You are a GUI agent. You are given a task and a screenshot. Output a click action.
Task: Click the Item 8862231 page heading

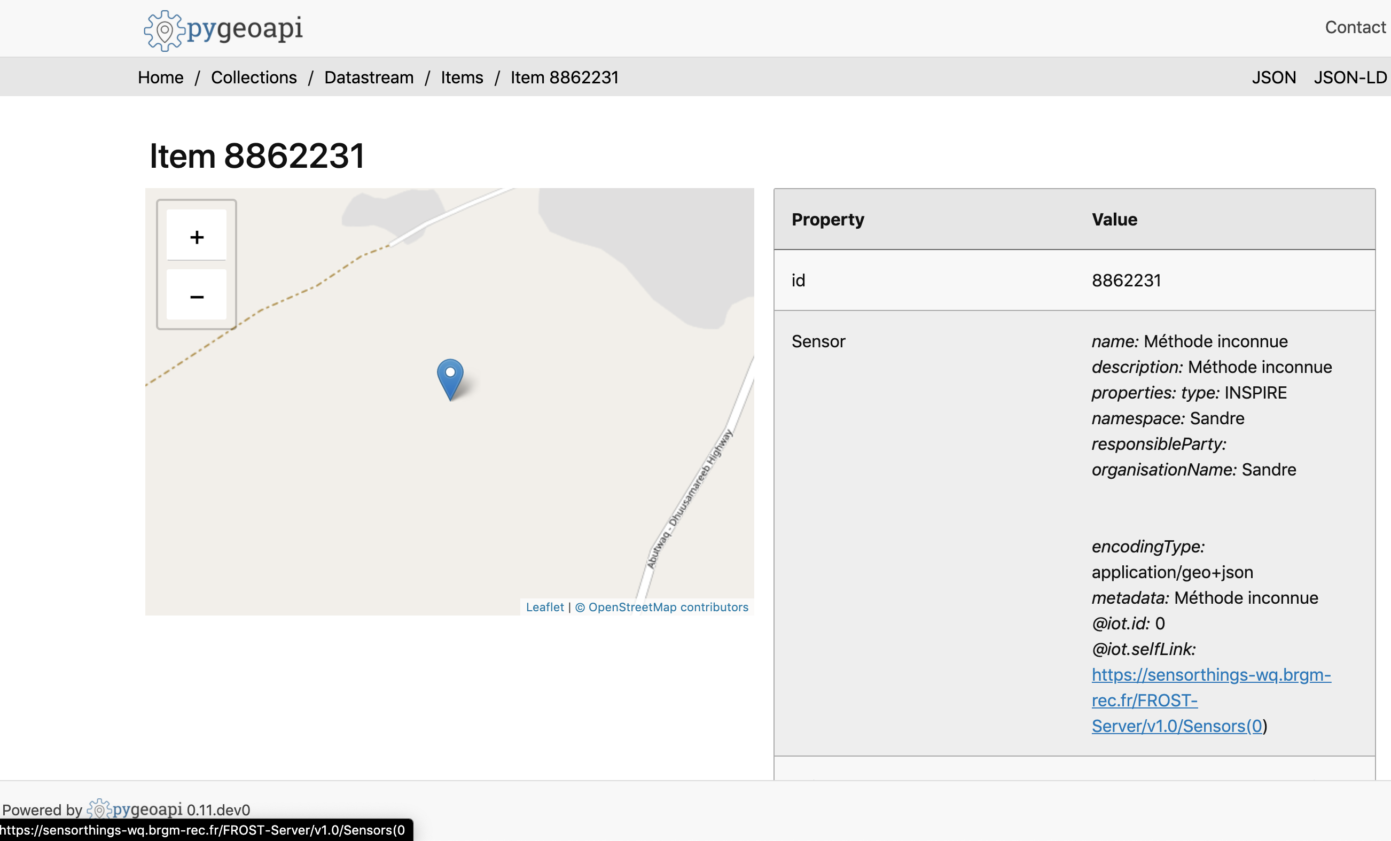click(257, 156)
